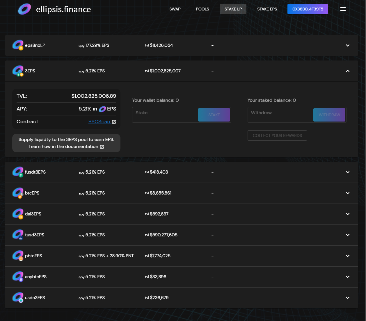The width and height of the screenshot is (366, 321).
Task: Click the ellipsis.finance logo icon
Action: pyautogui.click(x=24, y=9)
